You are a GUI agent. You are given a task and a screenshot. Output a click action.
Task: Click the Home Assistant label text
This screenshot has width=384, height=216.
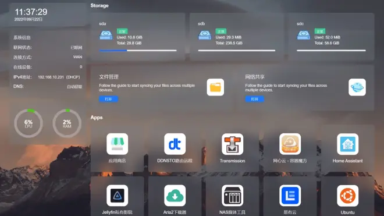pyautogui.click(x=347, y=161)
